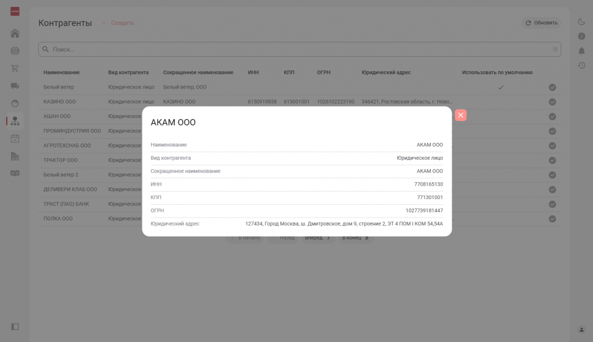Go to next page with Вперед
The width and height of the screenshot is (593, 342).
click(x=318, y=238)
